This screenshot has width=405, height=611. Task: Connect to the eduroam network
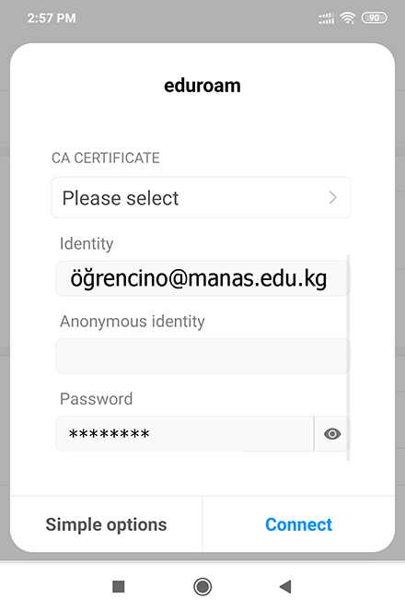click(x=299, y=524)
